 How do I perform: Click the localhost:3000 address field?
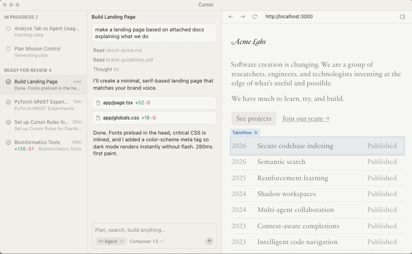(x=289, y=17)
